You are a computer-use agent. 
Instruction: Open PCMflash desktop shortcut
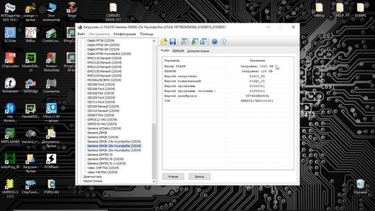point(51,161)
